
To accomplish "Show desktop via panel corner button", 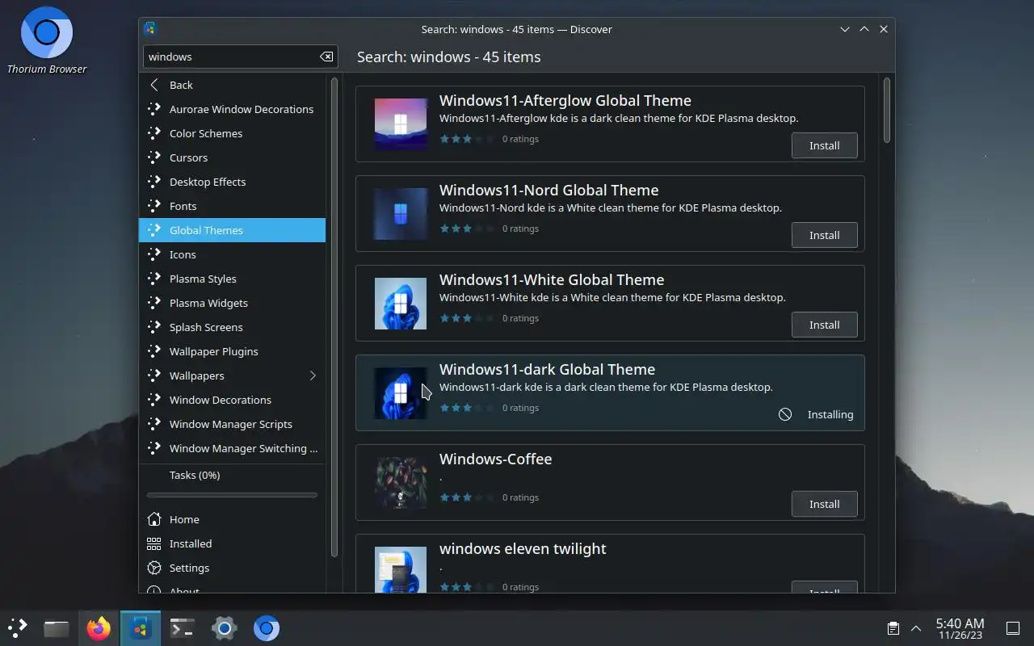I will (x=1012, y=627).
